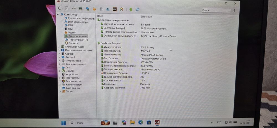
Task: Open the gauge benchmark toolbar icon
Action: [121, 9]
